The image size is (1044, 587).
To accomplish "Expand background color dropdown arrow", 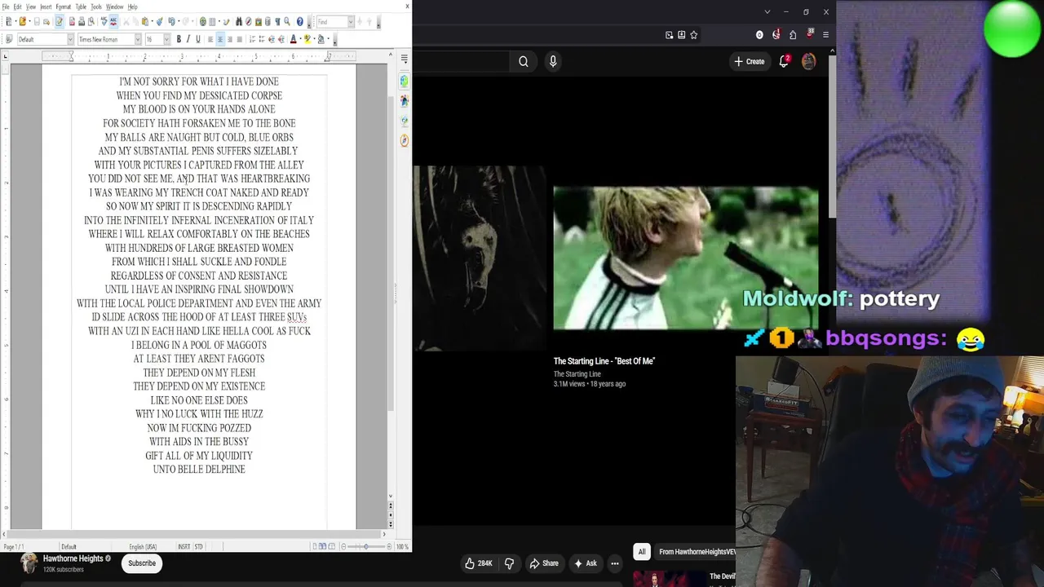I will coord(329,39).
